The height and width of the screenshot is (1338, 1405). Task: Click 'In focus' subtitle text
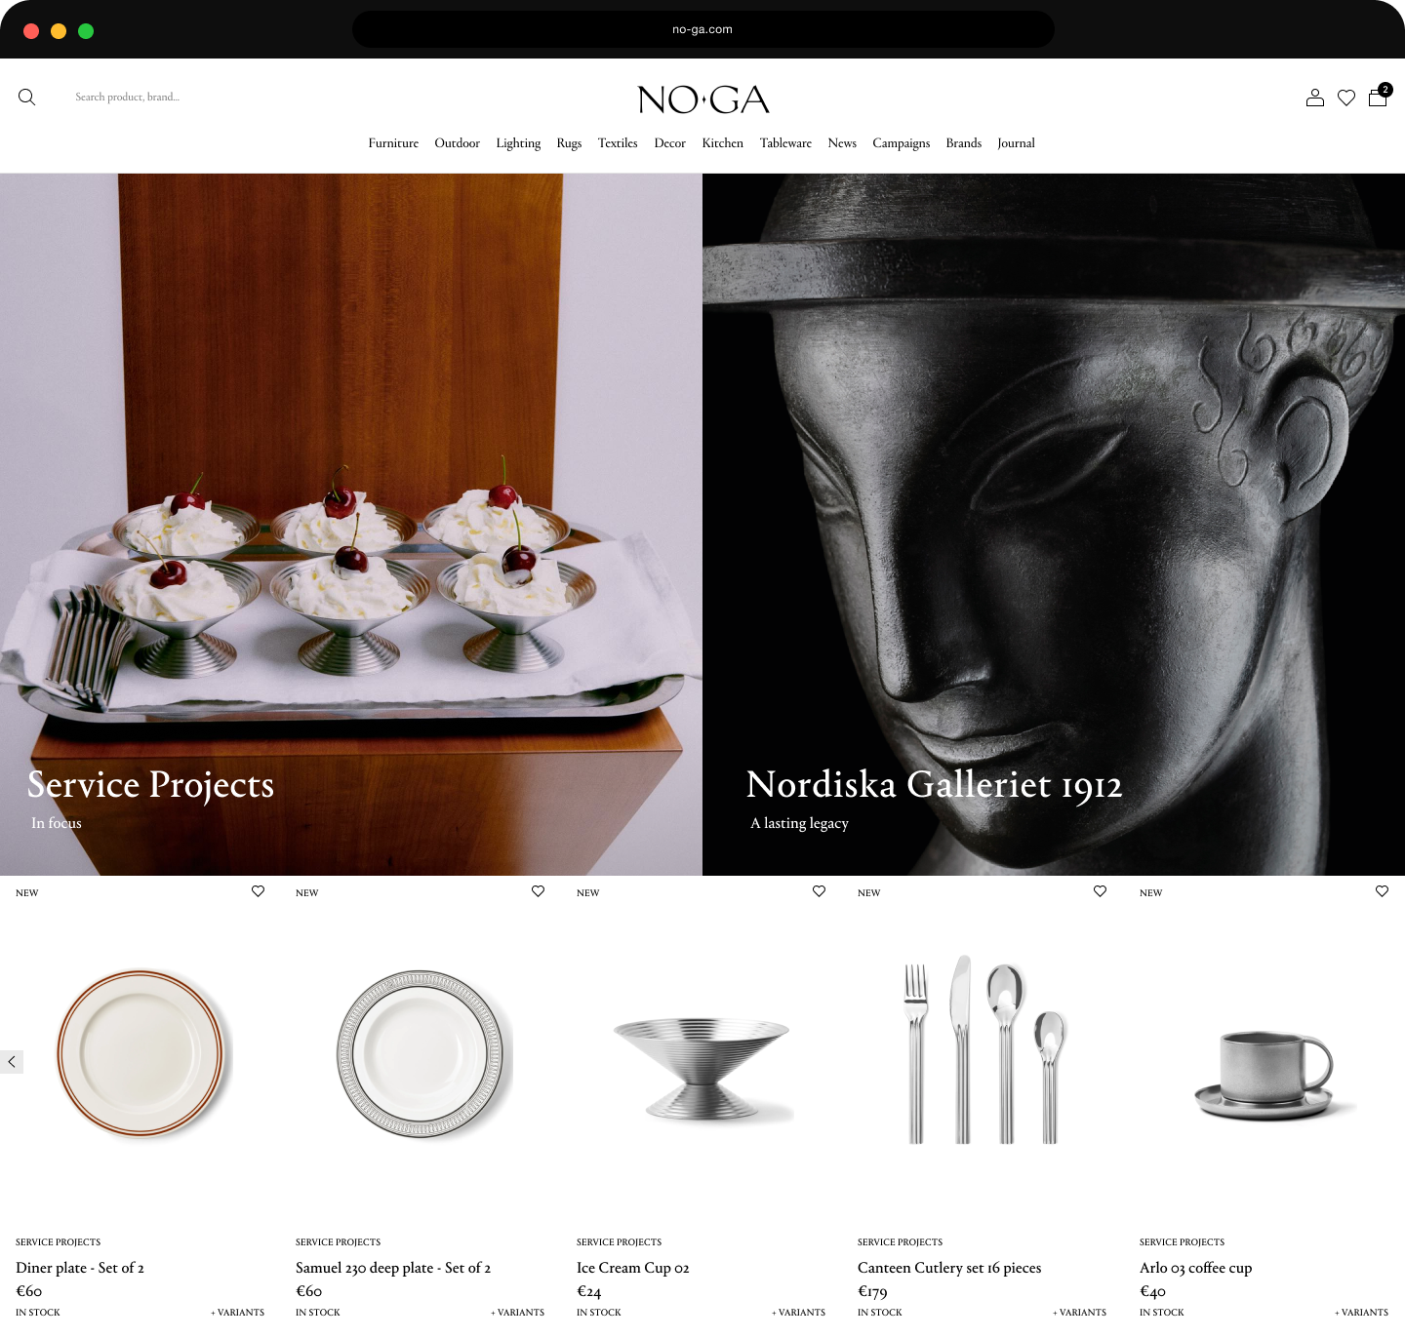(57, 823)
